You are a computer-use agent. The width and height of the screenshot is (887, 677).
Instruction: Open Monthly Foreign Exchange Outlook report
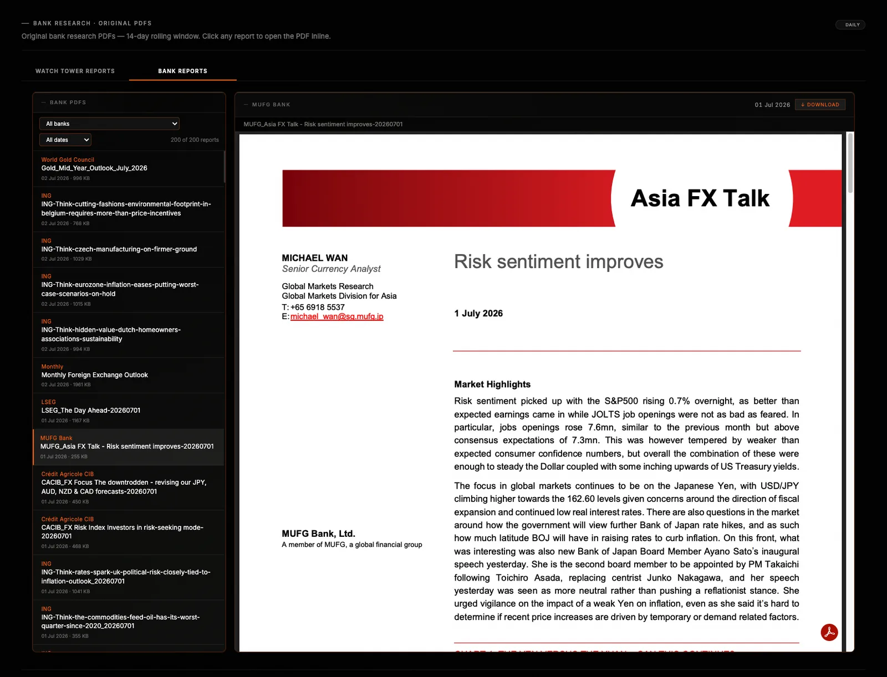(129, 376)
